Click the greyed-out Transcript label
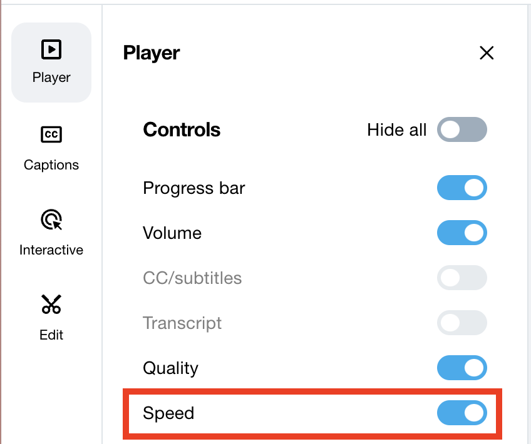The width and height of the screenshot is (531, 444). (182, 323)
